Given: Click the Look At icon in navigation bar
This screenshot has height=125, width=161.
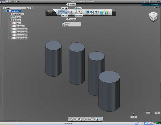Looking at the screenshot, I should point(89,119).
